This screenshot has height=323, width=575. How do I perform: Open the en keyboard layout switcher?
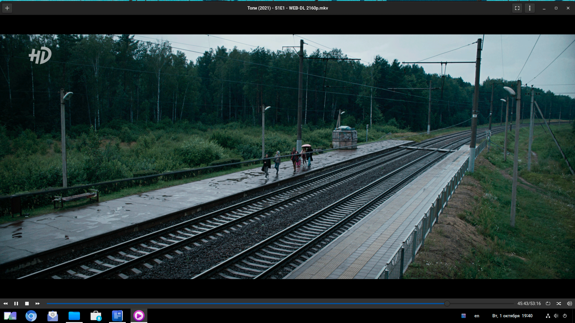pyautogui.click(x=477, y=316)
